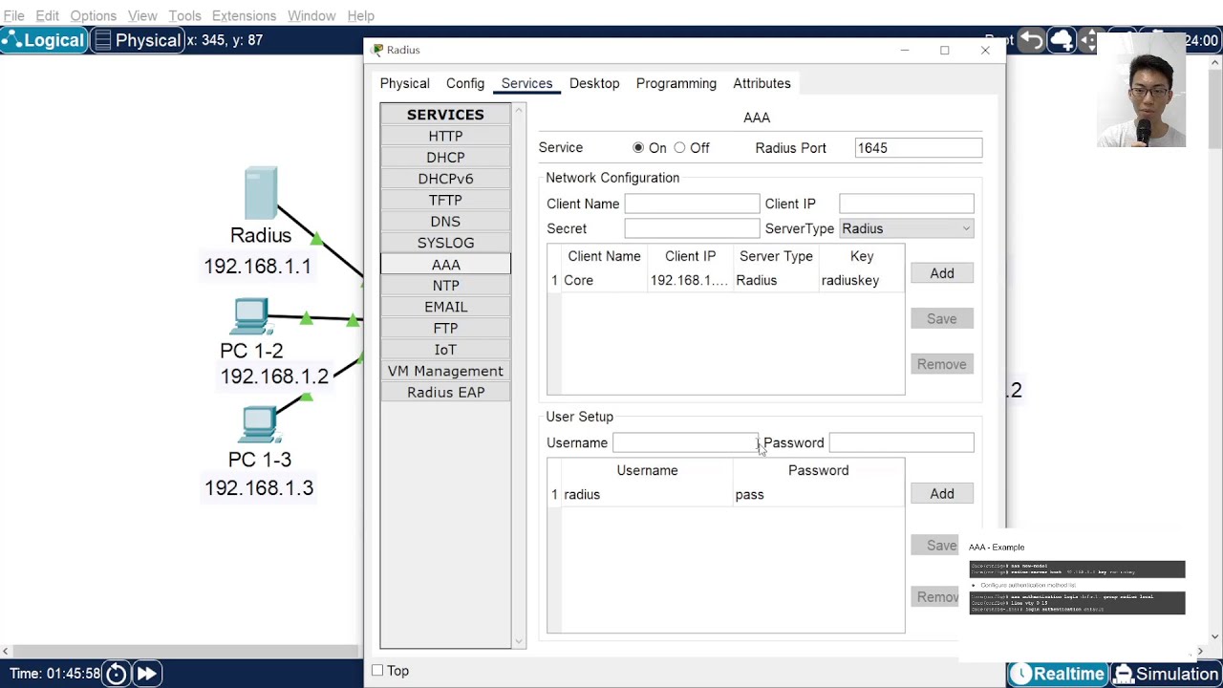Open the File menu
The image size is (1223, 688).
(x=13, y=15)
